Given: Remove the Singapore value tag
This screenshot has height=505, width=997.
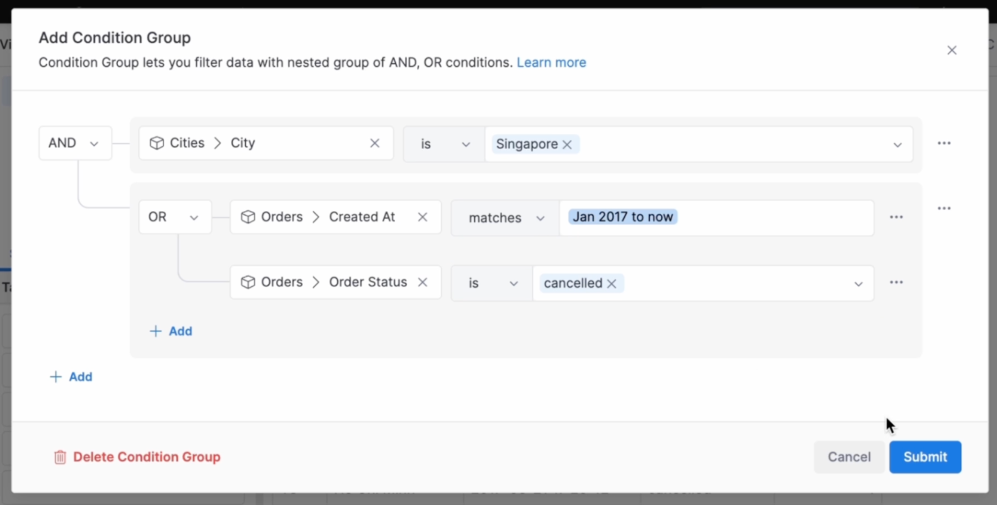Looking at the screenshot, I should point(566,145).
